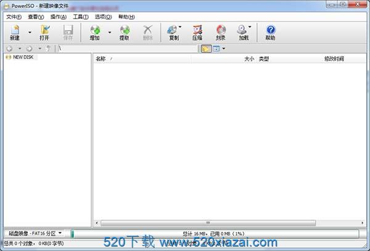The height and width of the screenshot is (251, 370).
Task: Click the 打开 (Open) toolbar icon
Action: click(44, 32)
